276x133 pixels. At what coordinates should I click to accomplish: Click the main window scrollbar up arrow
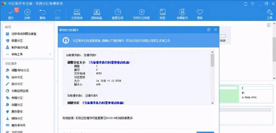[x=274, y=23]
